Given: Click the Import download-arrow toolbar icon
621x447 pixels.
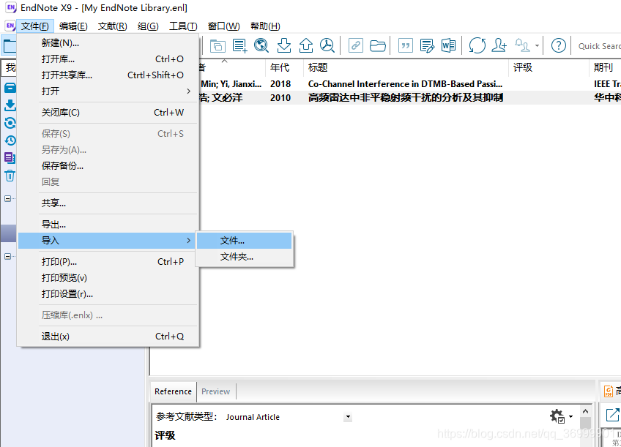Looking at the screenshot, I should [x=283, y=45].
